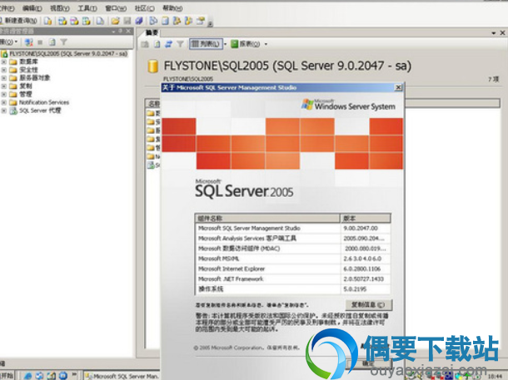This screenshot has height=380, width=508.
Task: Toggle auto-hide pin on Object Explorer panel
Action: [121, 31]
